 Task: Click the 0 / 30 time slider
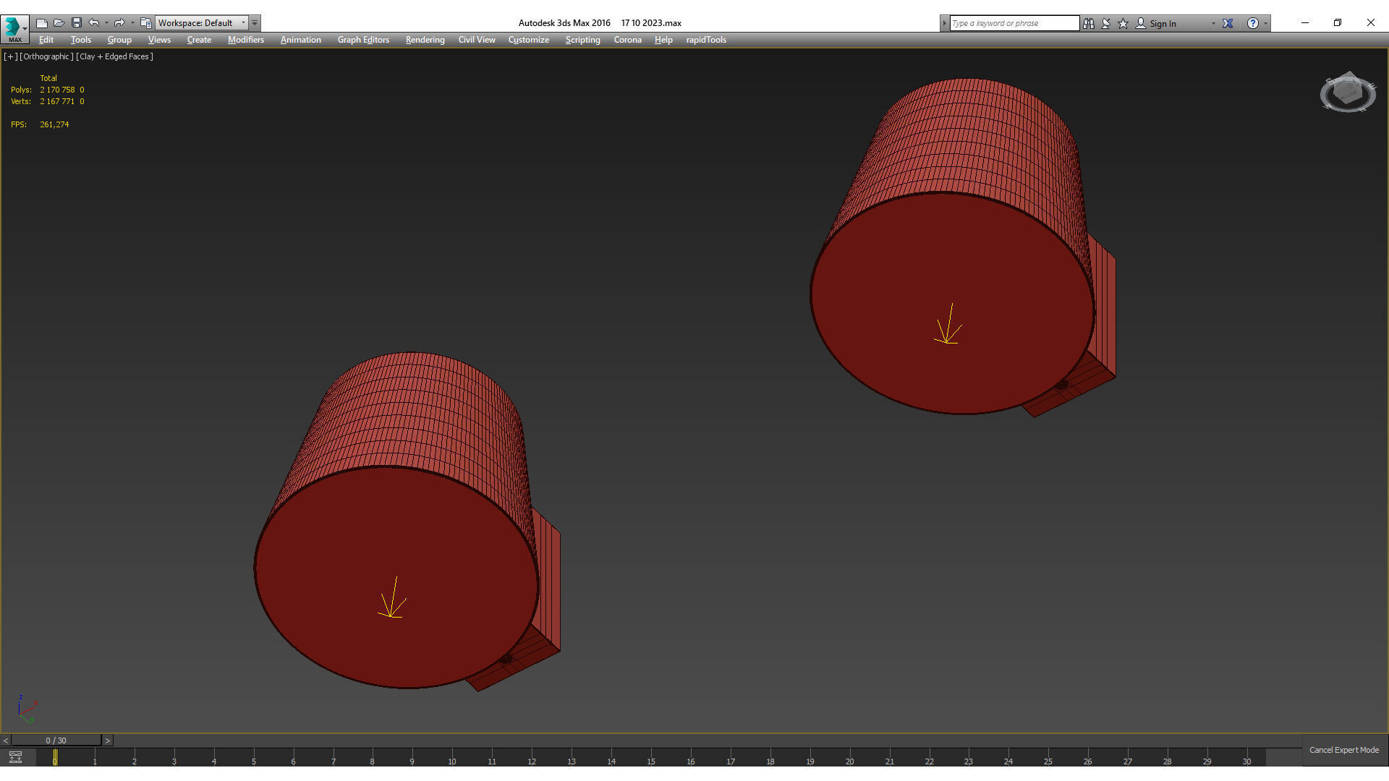[x=56, y=741]
